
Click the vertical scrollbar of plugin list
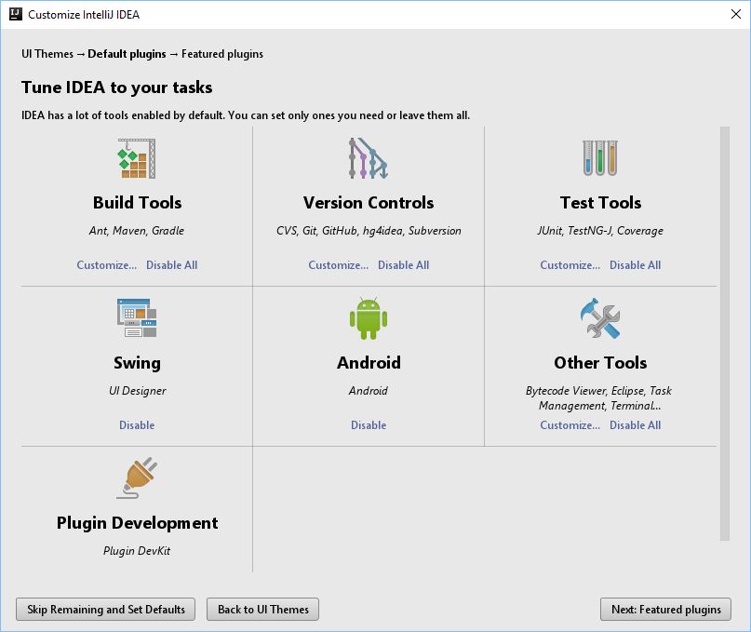(x=725, y=333)
